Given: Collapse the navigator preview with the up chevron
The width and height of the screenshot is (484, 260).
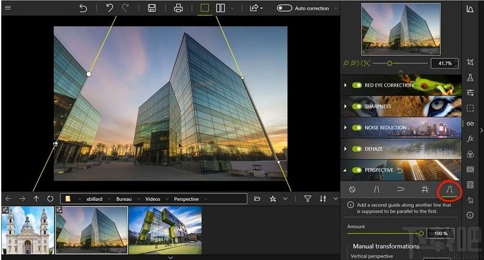Looking at the screenshot, I should point(401,71).
